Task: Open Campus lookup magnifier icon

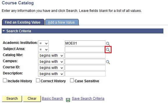Action: 108,62
